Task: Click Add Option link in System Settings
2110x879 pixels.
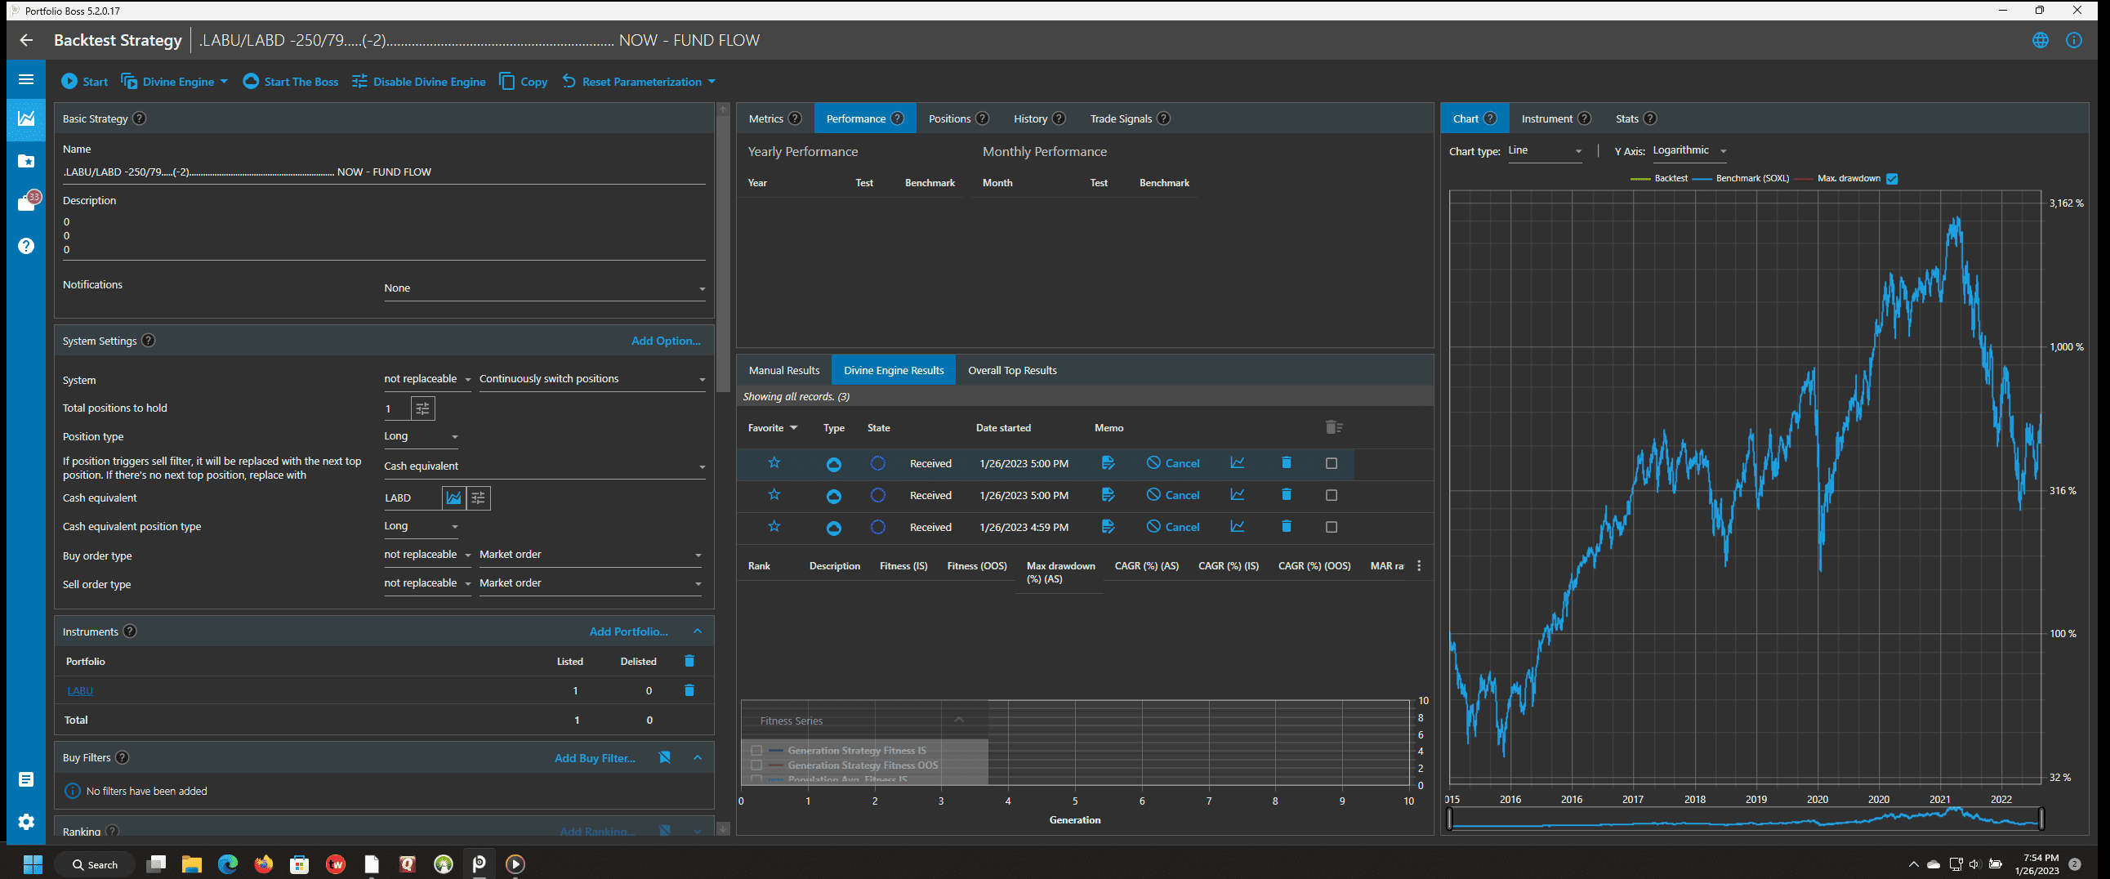Action: pyautogui.click(x=666, y=341)
